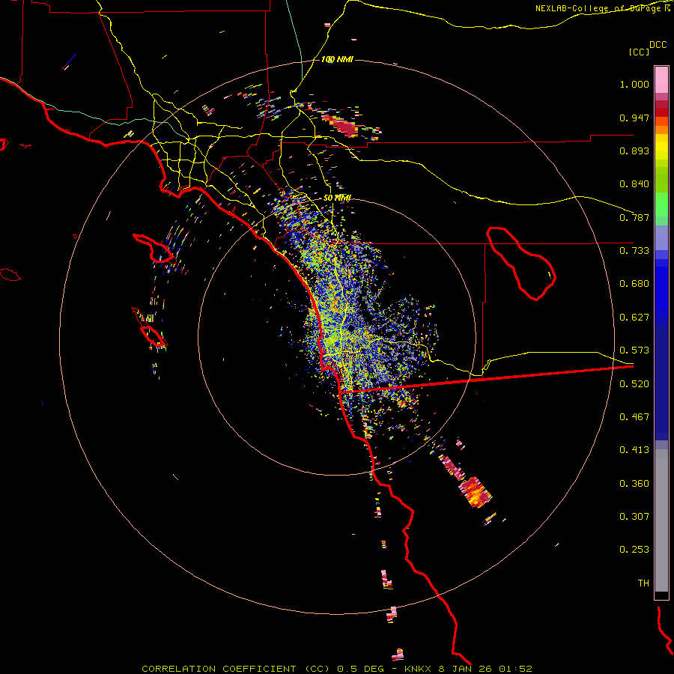Select the 0.787 scale value

[634, 217]
